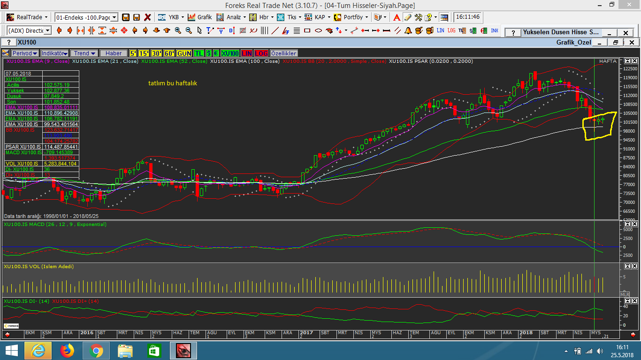Toggle the 60' minute period button
The width and height of the screenshot is (641, 360).
click(x=169, y=53)
